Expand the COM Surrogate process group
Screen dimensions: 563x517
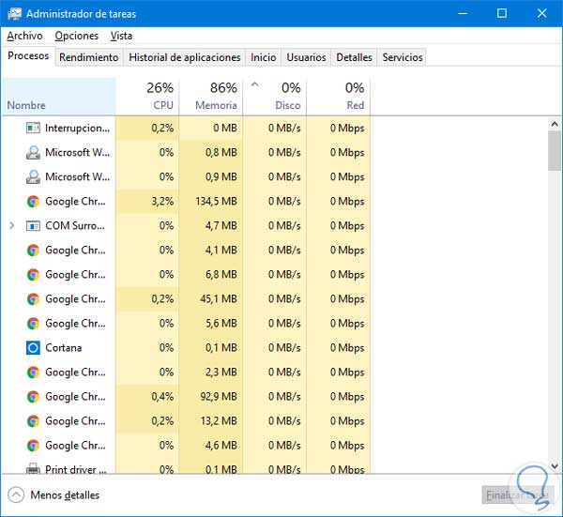click(11, 226)
